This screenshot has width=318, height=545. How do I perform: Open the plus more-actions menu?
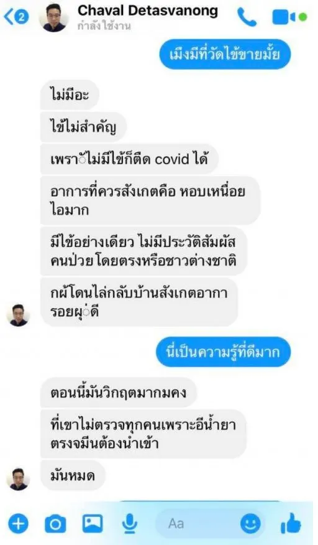[x=19, y=523]
